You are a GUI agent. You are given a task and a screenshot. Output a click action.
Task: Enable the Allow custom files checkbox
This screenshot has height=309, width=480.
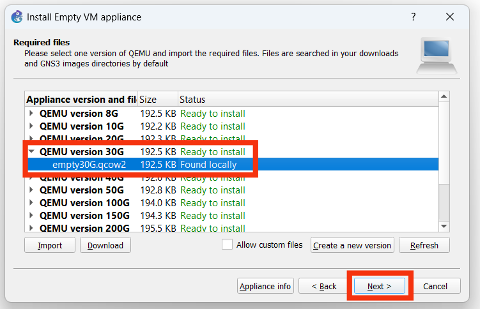[x=227, y=245]
